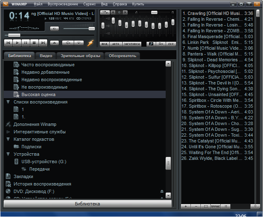This screenshot has width=263, height=217.
Task: Click the crossfade toggle arrows button
Action: pos(105,12)
